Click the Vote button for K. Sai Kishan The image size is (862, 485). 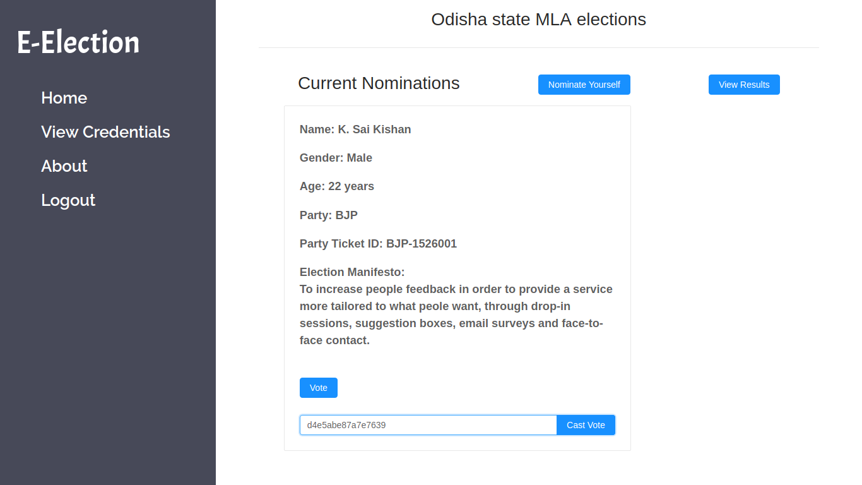318,388
